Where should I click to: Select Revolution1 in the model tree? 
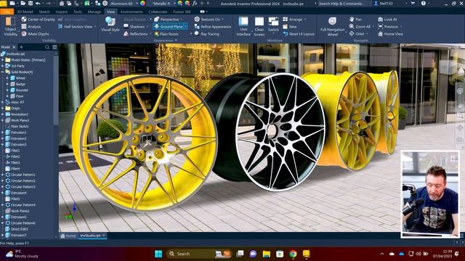coord(17,115)
